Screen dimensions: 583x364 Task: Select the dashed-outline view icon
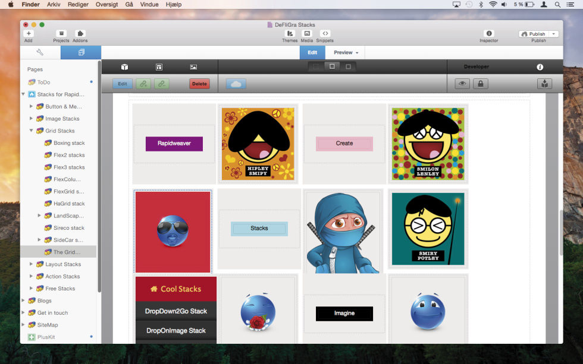pos(332,67)
